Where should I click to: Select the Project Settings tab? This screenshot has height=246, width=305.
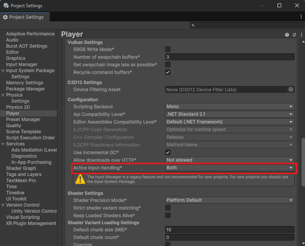(25, 17)
